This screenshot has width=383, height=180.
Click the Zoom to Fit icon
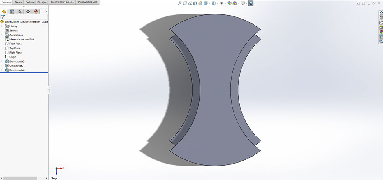tap(180, 3)
